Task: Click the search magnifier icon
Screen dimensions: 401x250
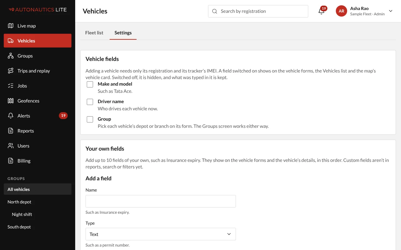Action: [x=215, y=11]
